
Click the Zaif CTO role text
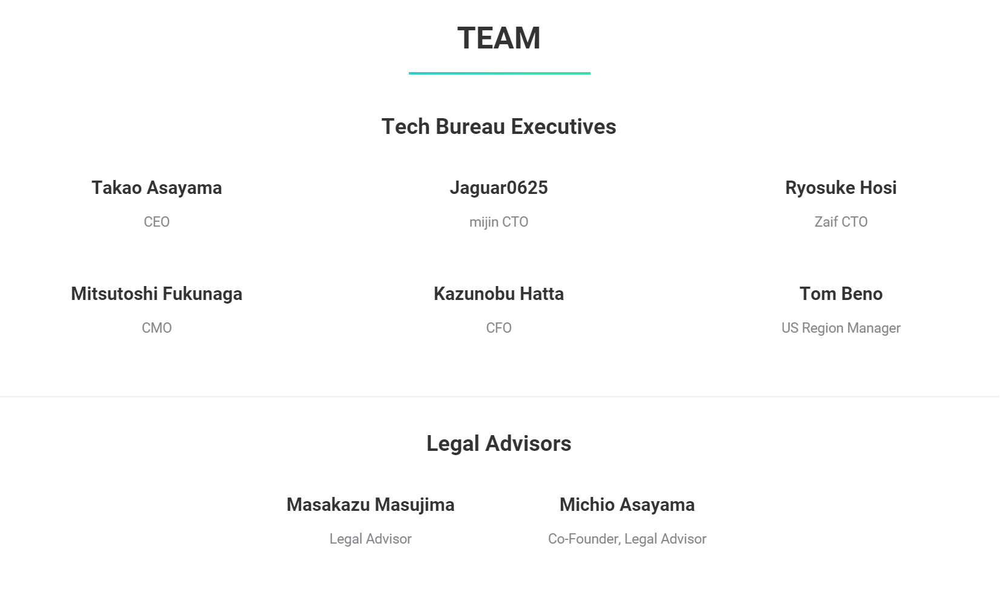(x=841, y=222)
